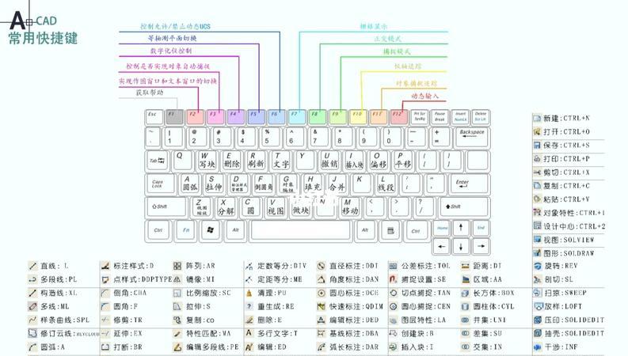
Task: Click the gray F1 key
Action: (175, 117)
